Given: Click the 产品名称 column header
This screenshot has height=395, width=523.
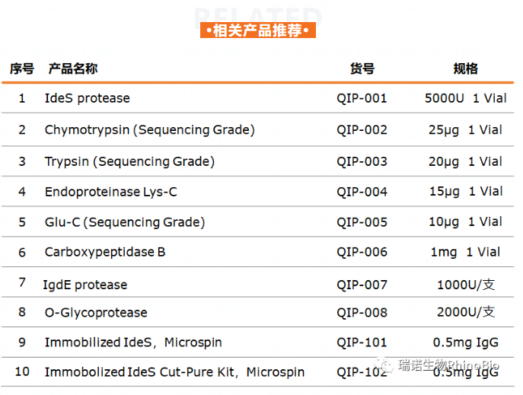Looking at the screenshot, I should (x=73, y=68).
